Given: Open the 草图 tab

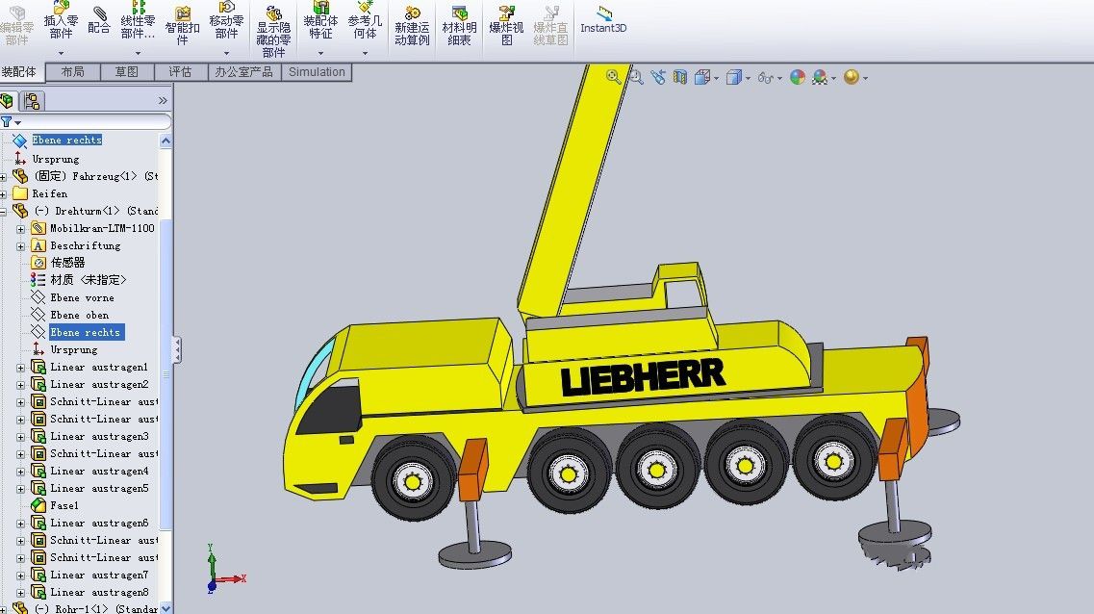Looking at the screenshot, I should 126,72.
